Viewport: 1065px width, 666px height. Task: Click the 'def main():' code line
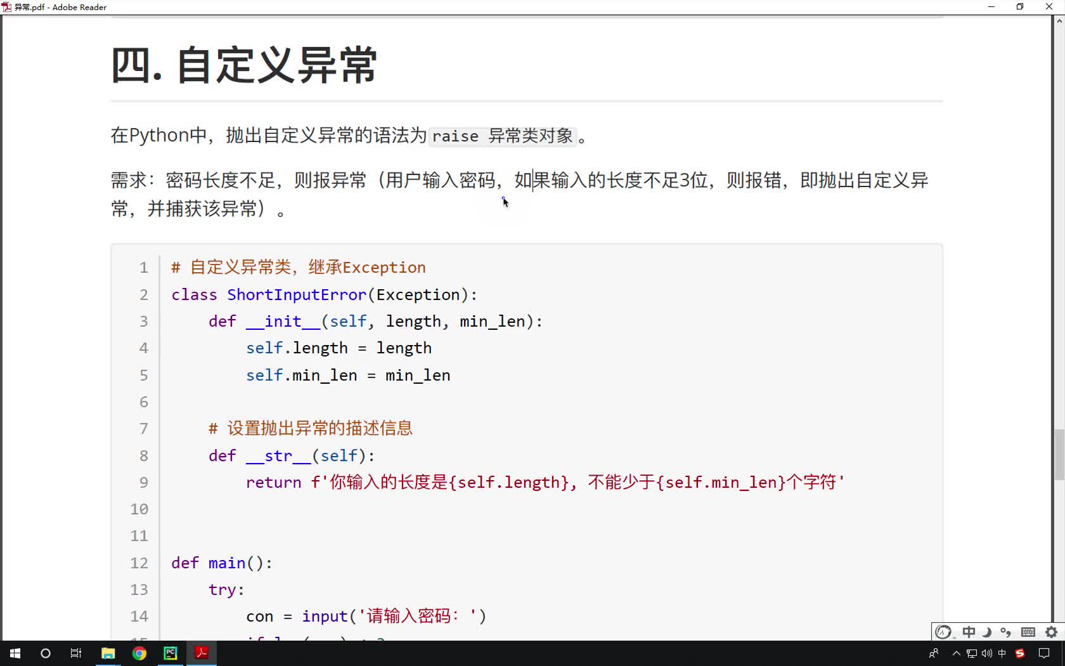pyautogui.click(x=222, y=563)
